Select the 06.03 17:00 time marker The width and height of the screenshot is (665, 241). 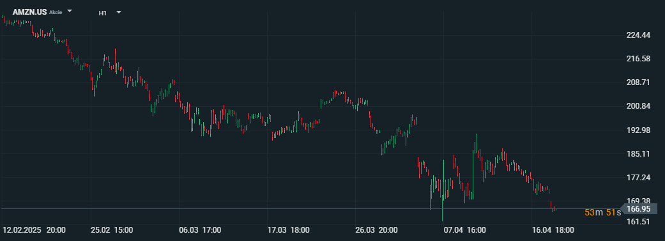200,230
